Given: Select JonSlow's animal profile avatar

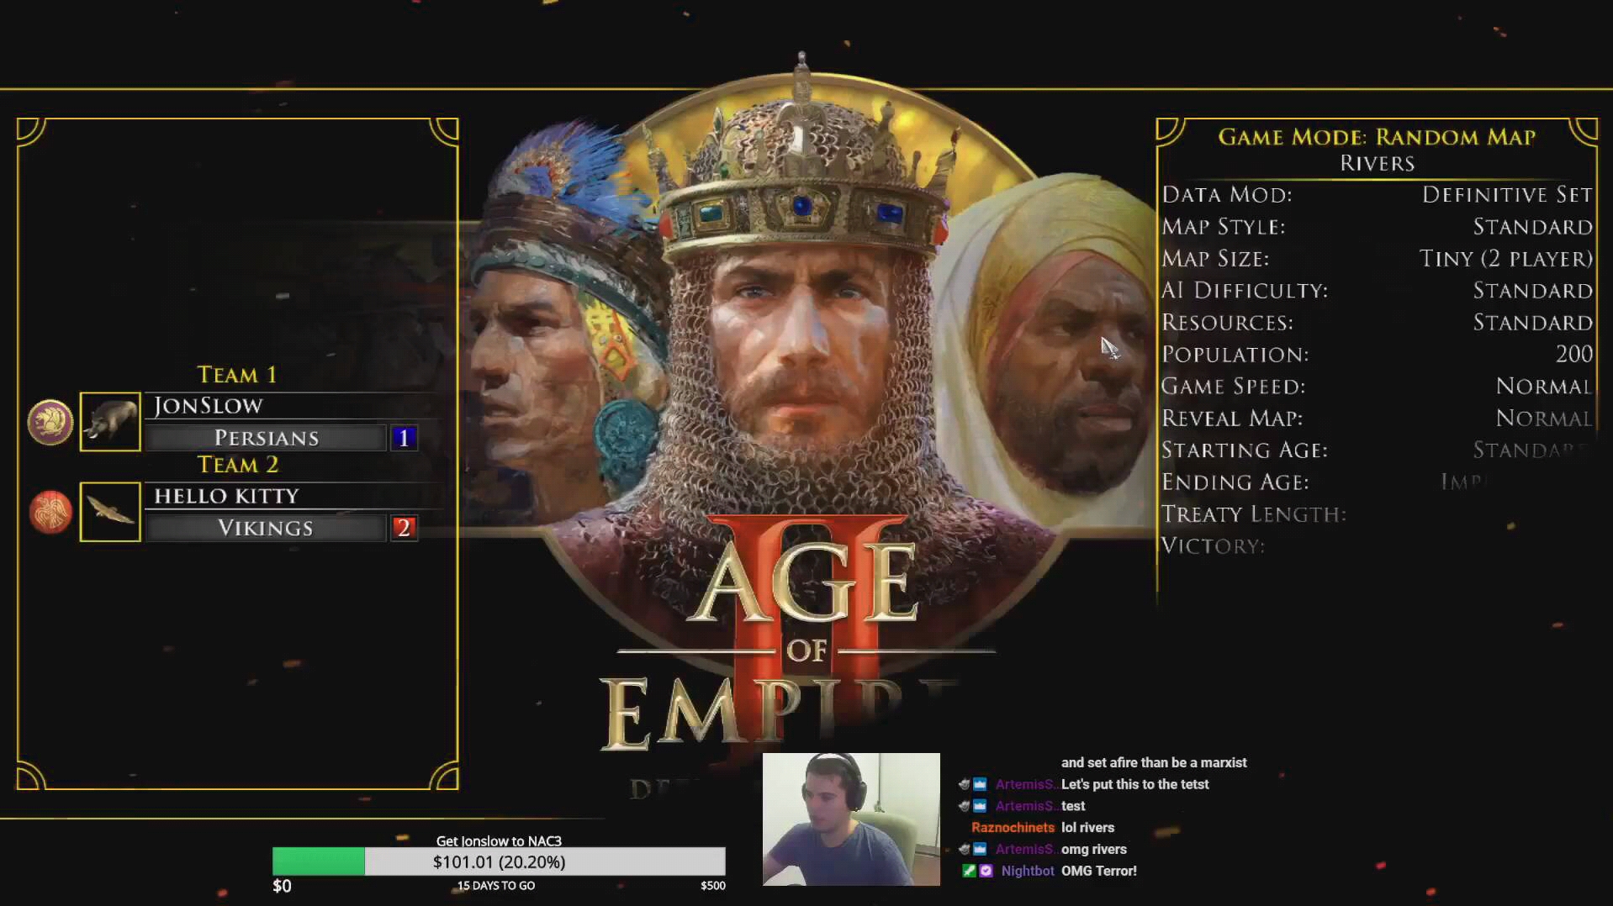Looking at the screenshot, I should (x=110, y=422).
